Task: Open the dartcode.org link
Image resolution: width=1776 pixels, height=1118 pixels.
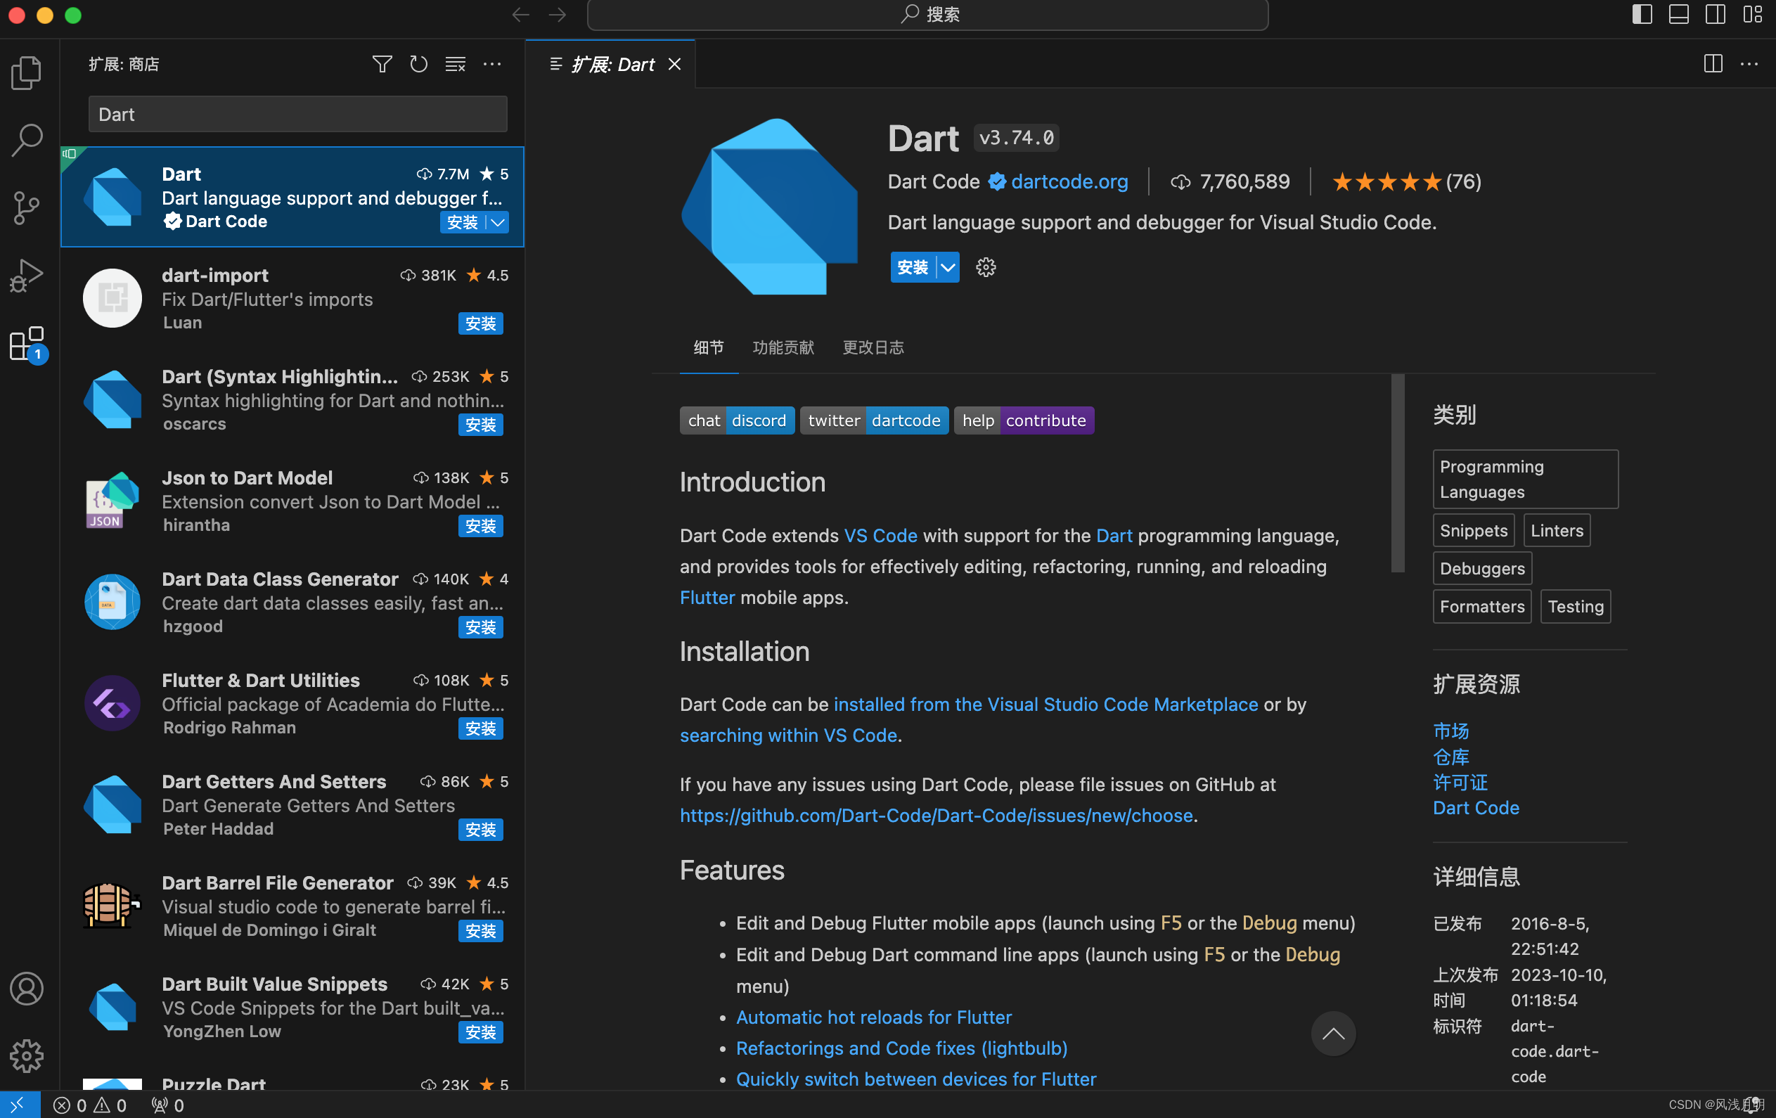Action: pos(1069,181)
